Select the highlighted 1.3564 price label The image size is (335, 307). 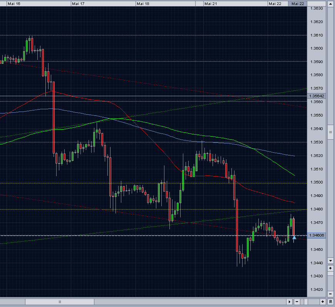click(317, 96)
